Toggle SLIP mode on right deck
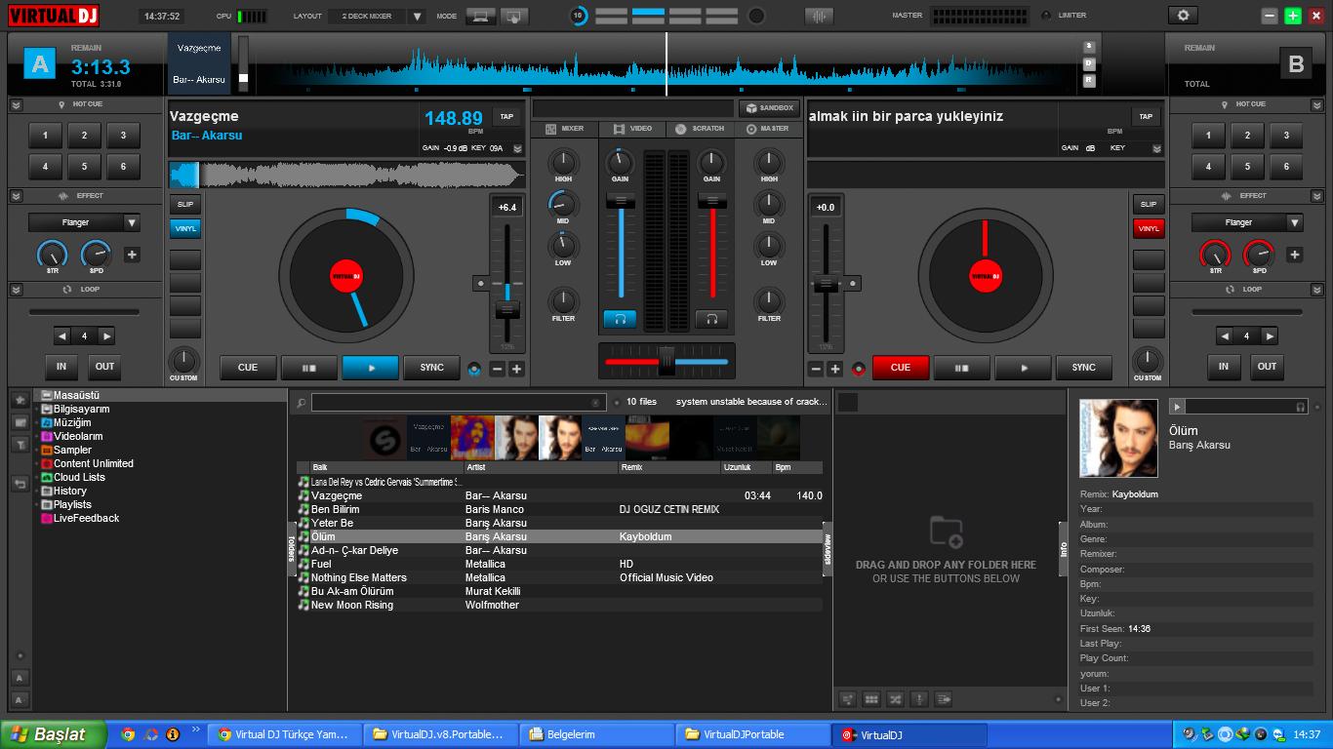The height and width of the screenshot is (749, 1333). pos(1149,205)
